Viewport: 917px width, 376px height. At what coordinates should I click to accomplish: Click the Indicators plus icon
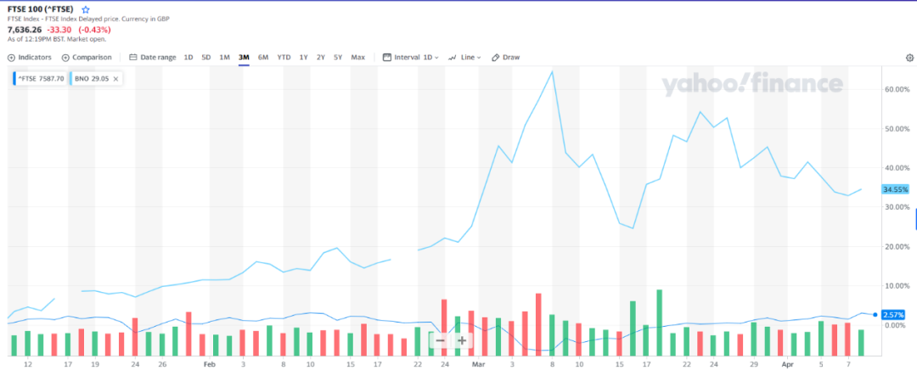tap(11, 58)
